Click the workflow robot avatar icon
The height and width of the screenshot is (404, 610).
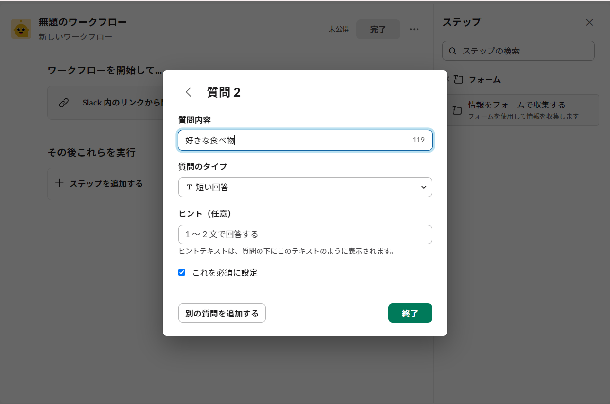pyautogui.click(x=21, y=29)
